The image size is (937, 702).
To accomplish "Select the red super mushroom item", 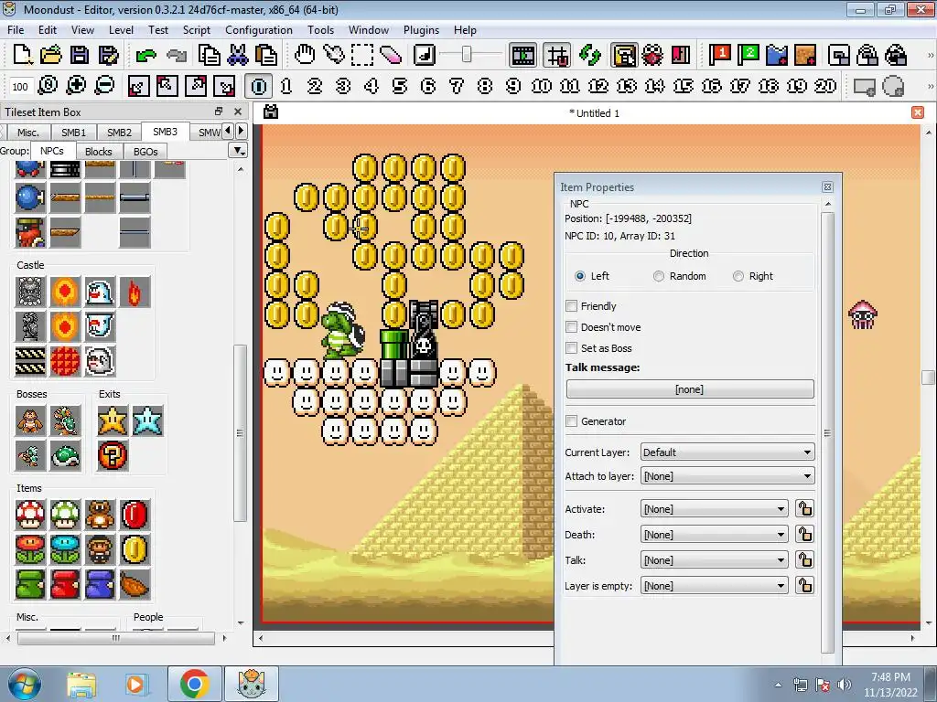I will click(30, 515).
